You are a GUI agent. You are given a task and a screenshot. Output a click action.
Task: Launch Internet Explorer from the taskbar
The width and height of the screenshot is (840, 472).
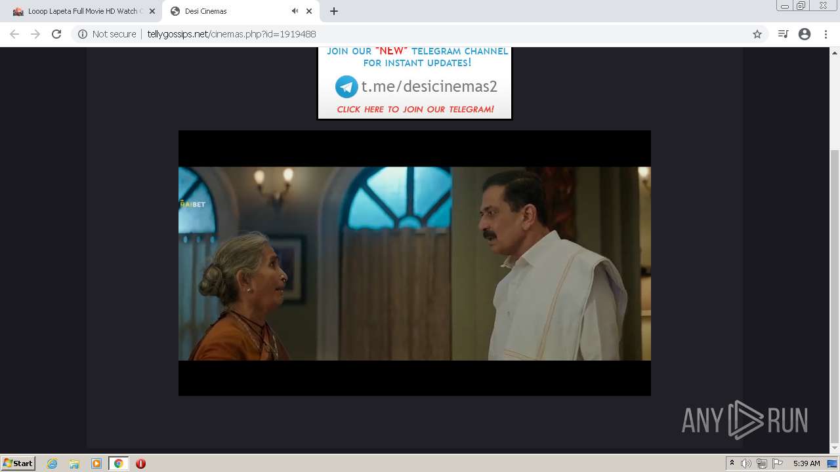[52, 463]
